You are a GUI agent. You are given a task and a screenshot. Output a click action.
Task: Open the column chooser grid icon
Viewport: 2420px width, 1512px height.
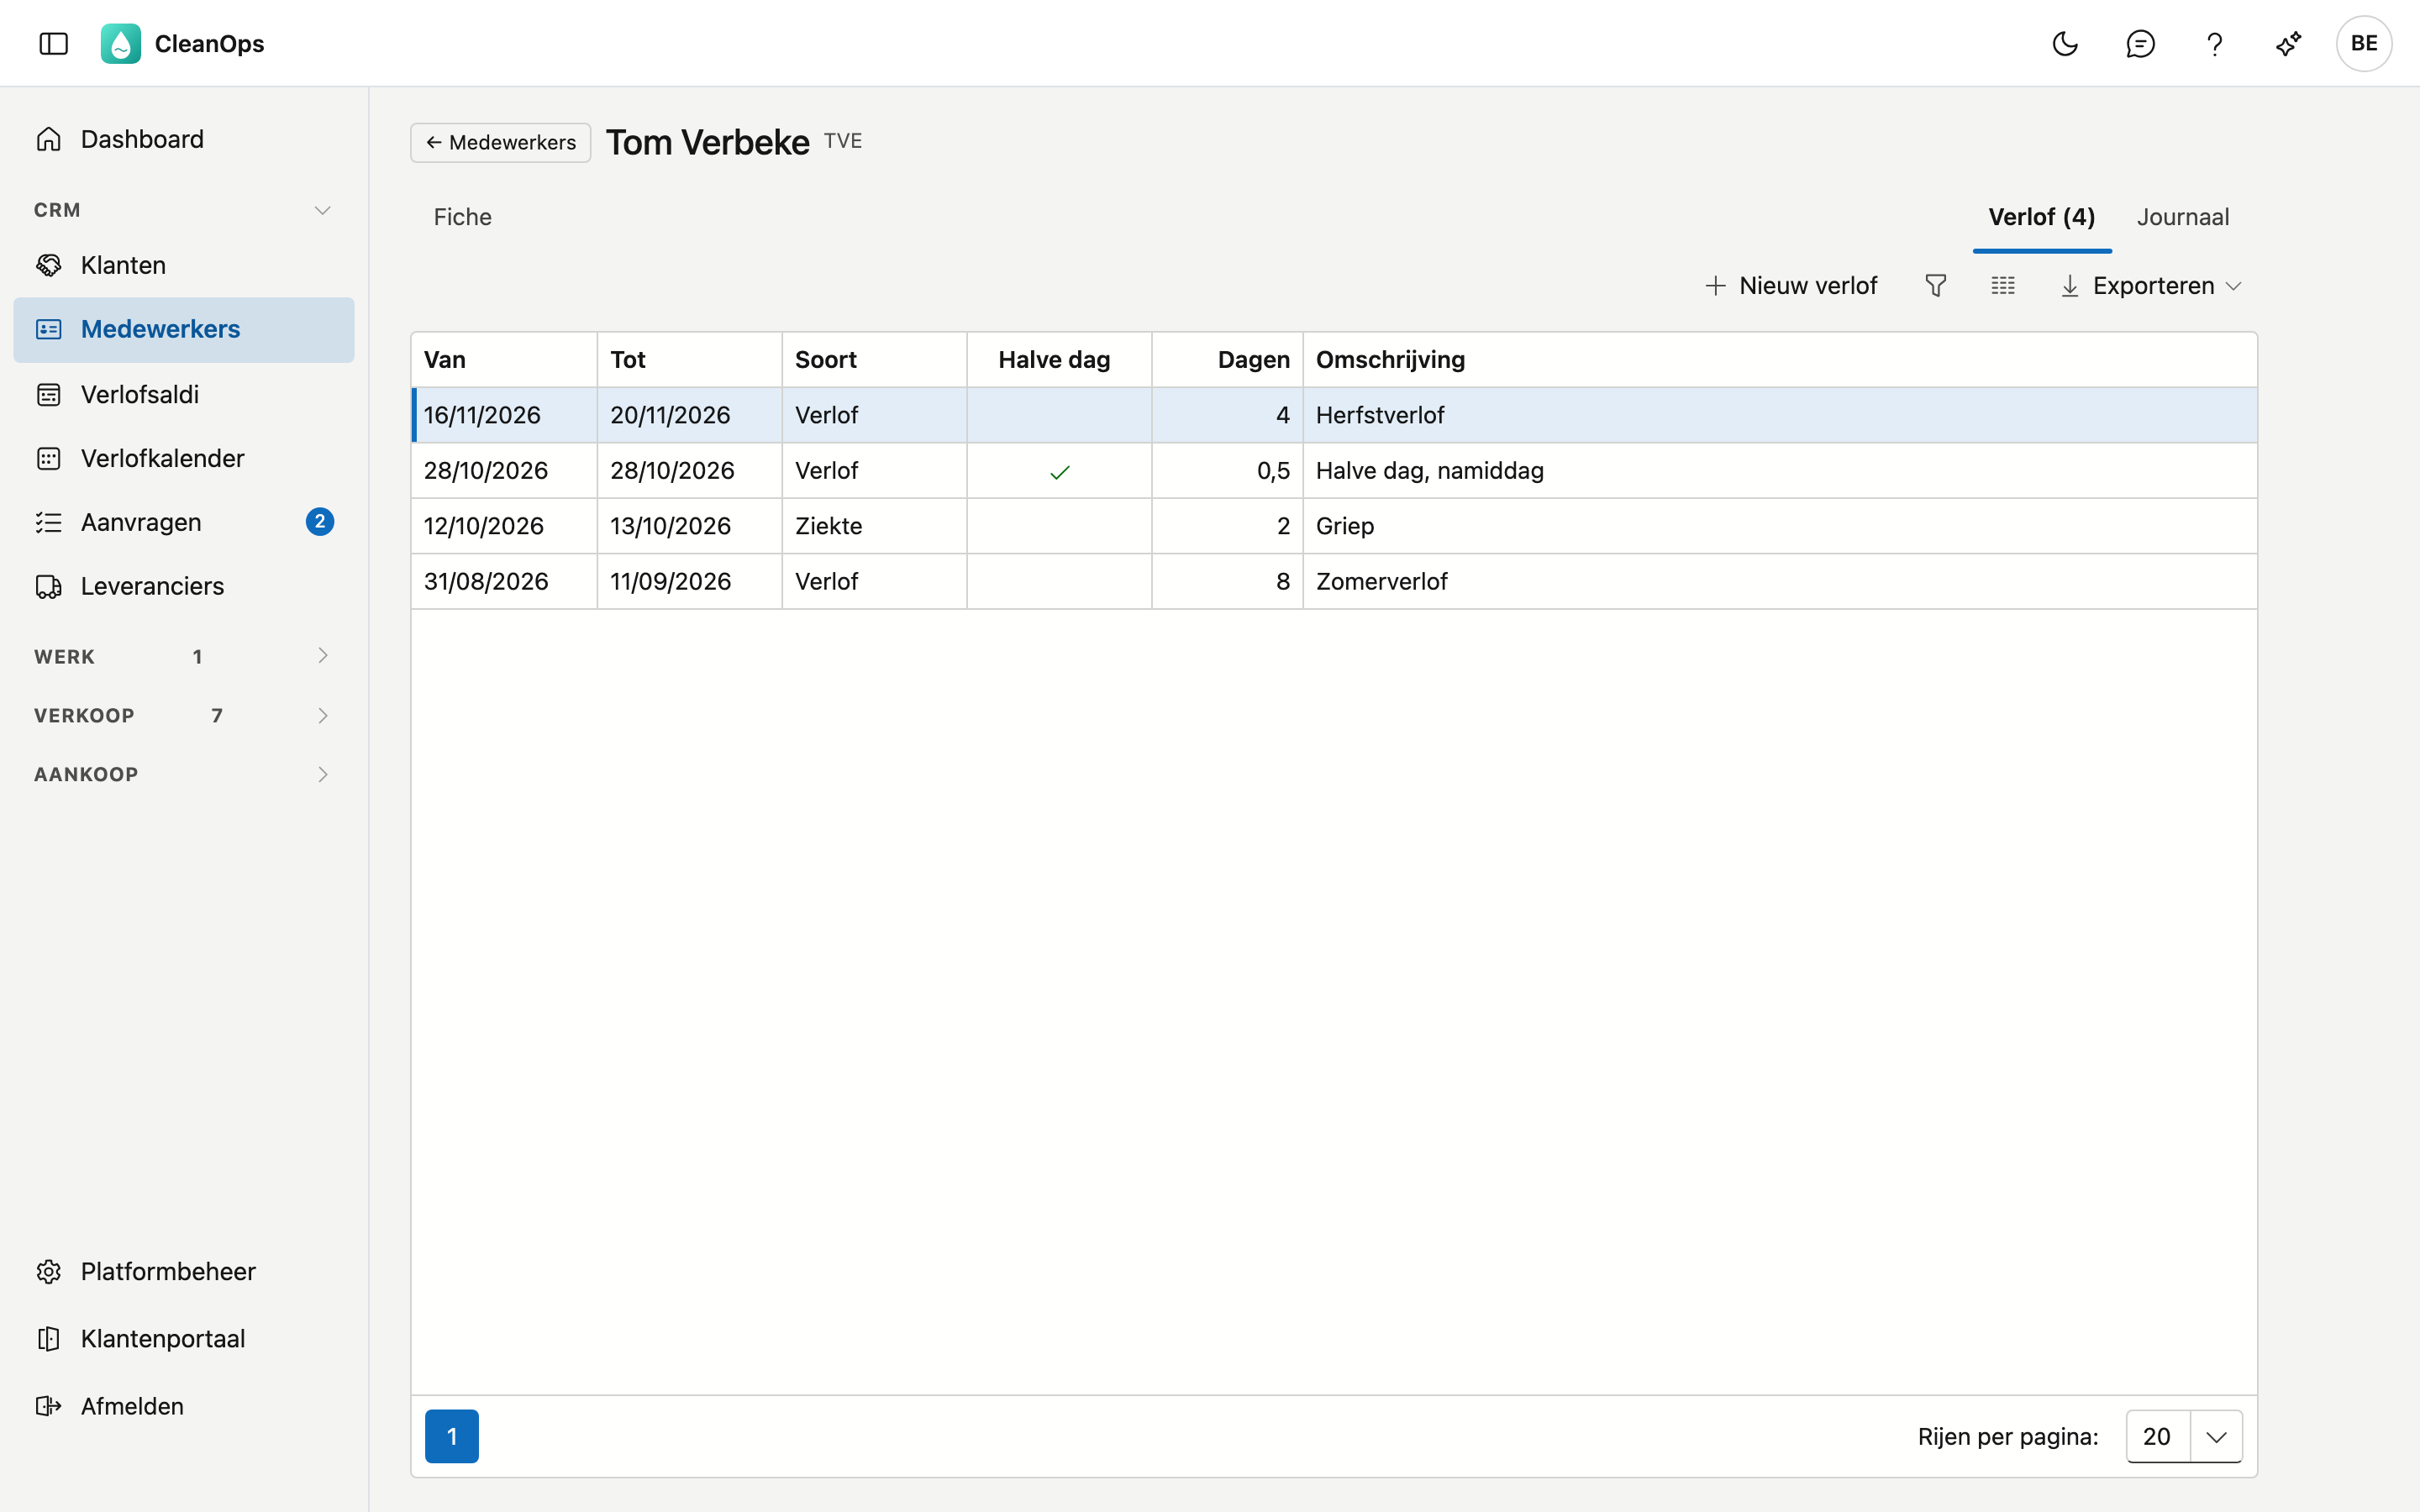[2002, 286]
